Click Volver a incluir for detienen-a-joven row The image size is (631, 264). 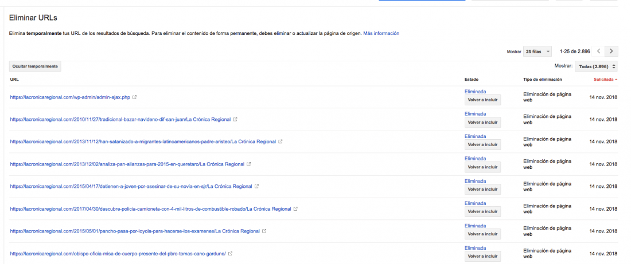[x=482, y=189]
